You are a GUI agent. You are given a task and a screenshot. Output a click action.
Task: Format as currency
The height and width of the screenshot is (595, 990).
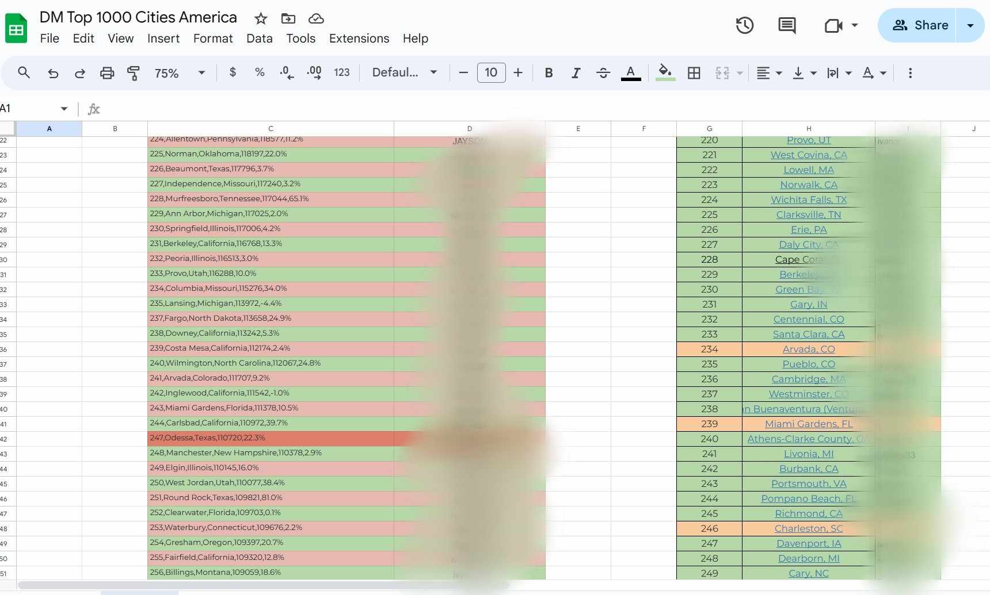coord(233,72)
